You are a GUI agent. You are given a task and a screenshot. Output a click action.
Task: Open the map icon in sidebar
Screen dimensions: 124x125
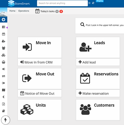pyautogui.click(x=3, y=90)
